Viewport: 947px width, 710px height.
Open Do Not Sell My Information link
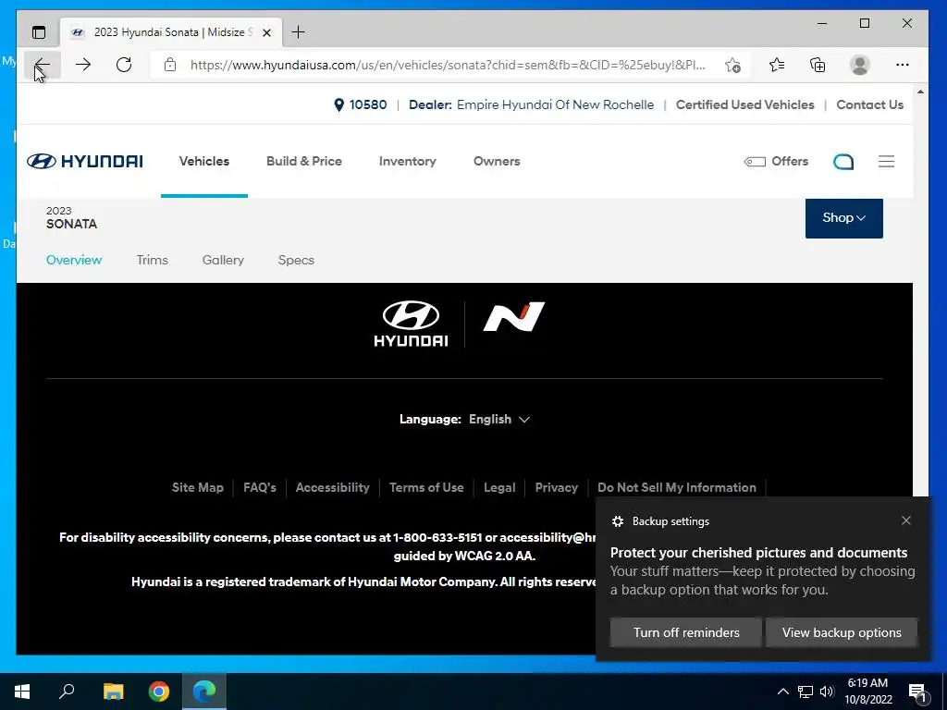coord(676,487)
